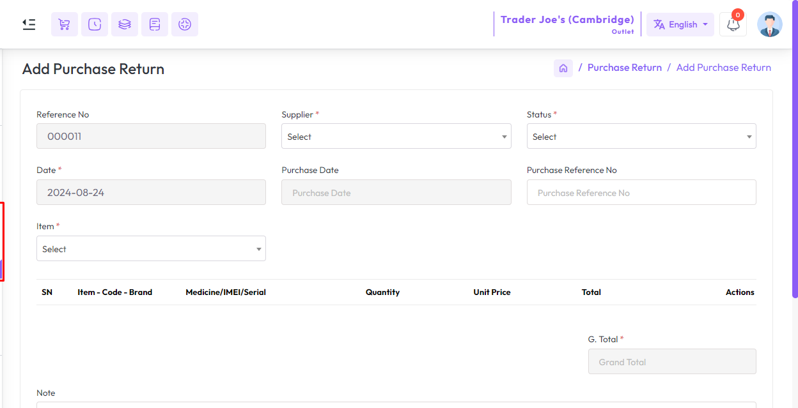Open the stacked layers shortcut icon
Viewport: 798px width, 408px height.
click(x=125, y=24)
